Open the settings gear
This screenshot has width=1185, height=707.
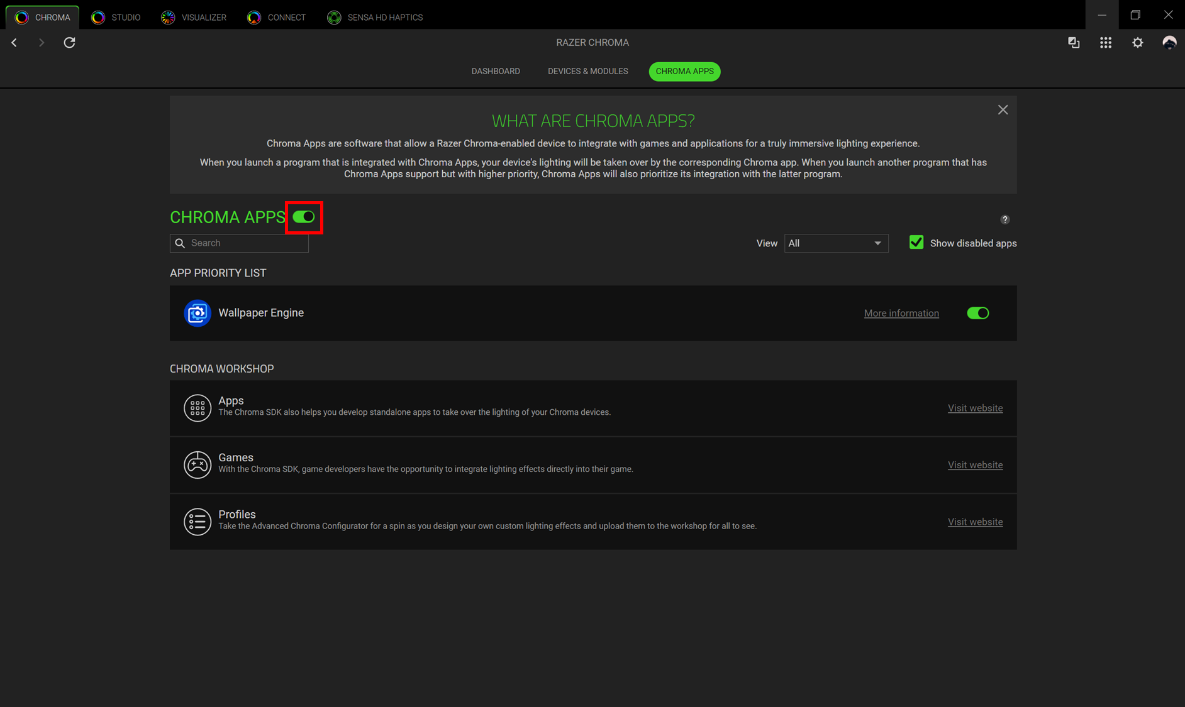click(x=1138, y=42)
